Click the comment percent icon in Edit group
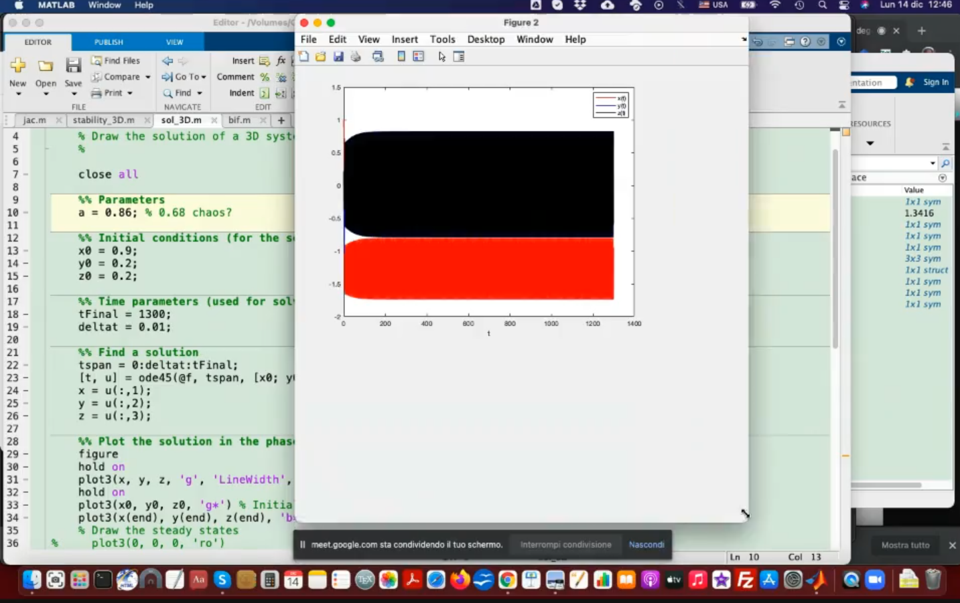Screen dimensions: 960x603 click(x=265, y=77)
